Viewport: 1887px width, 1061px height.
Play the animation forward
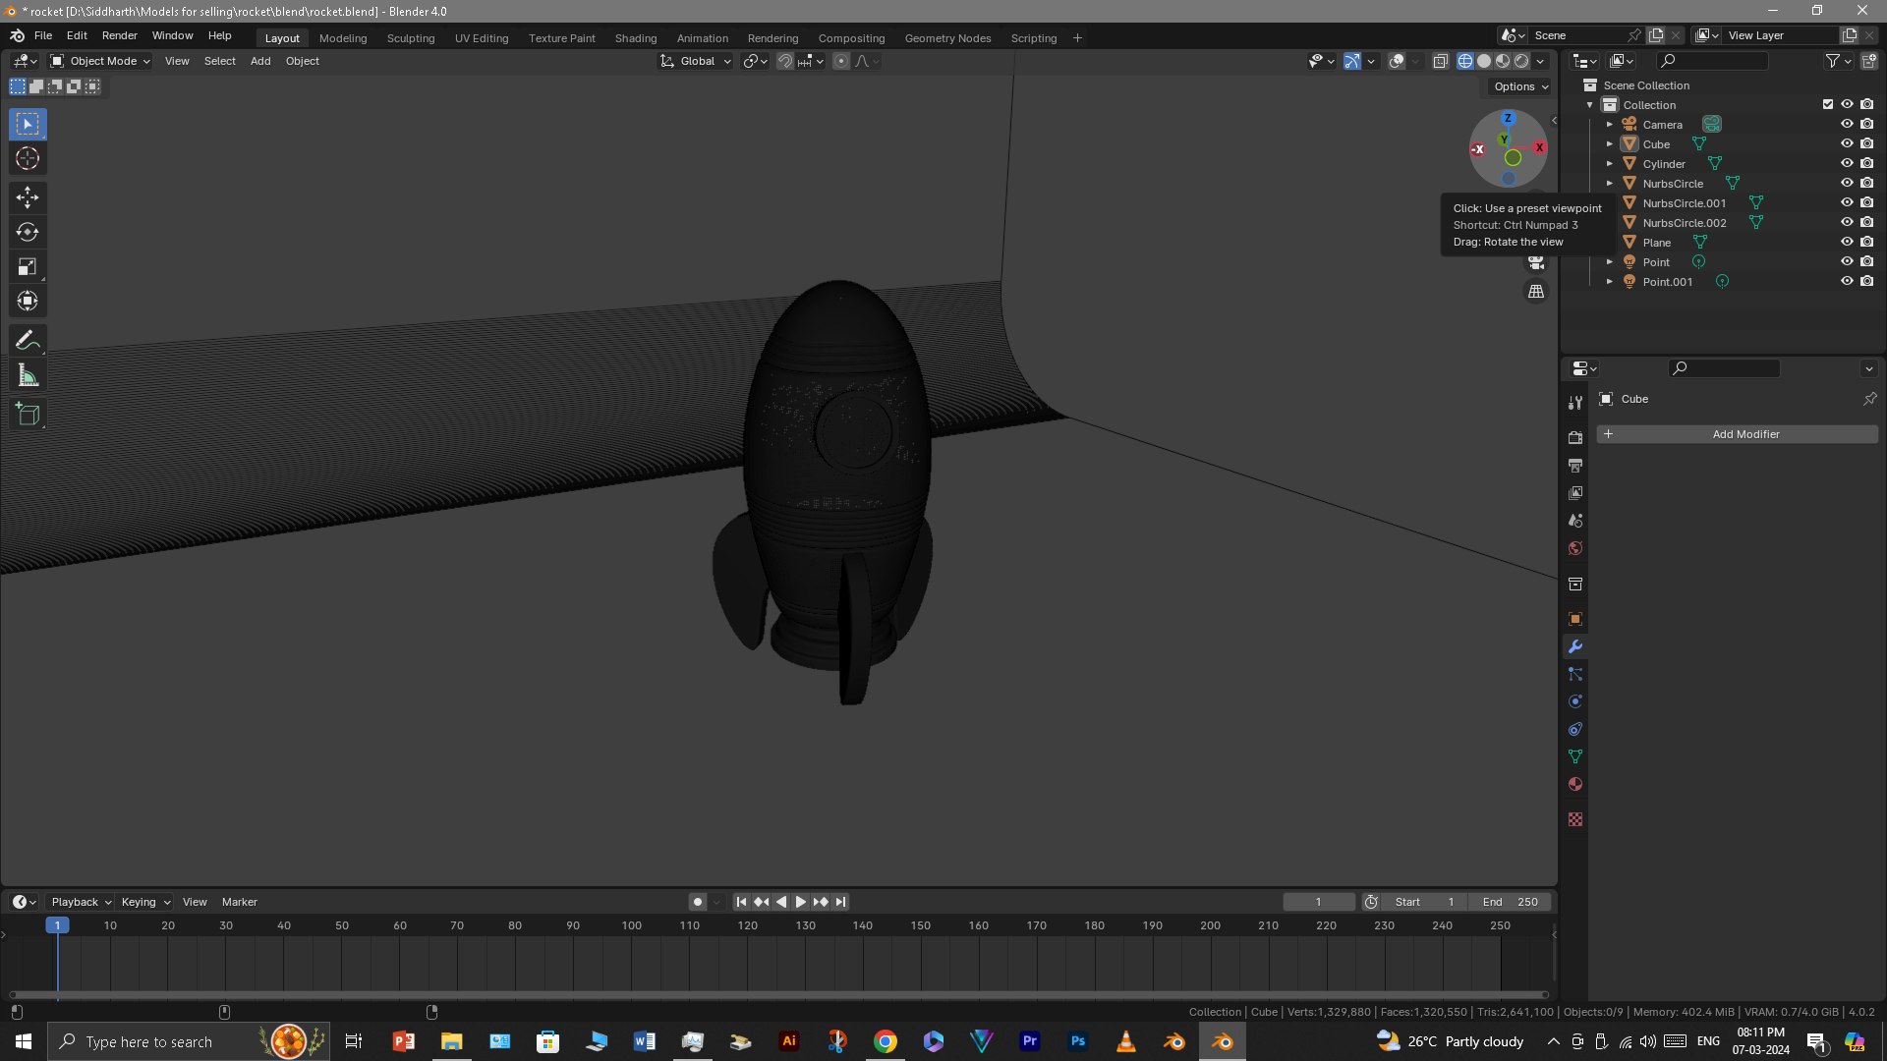pos(801,902)
